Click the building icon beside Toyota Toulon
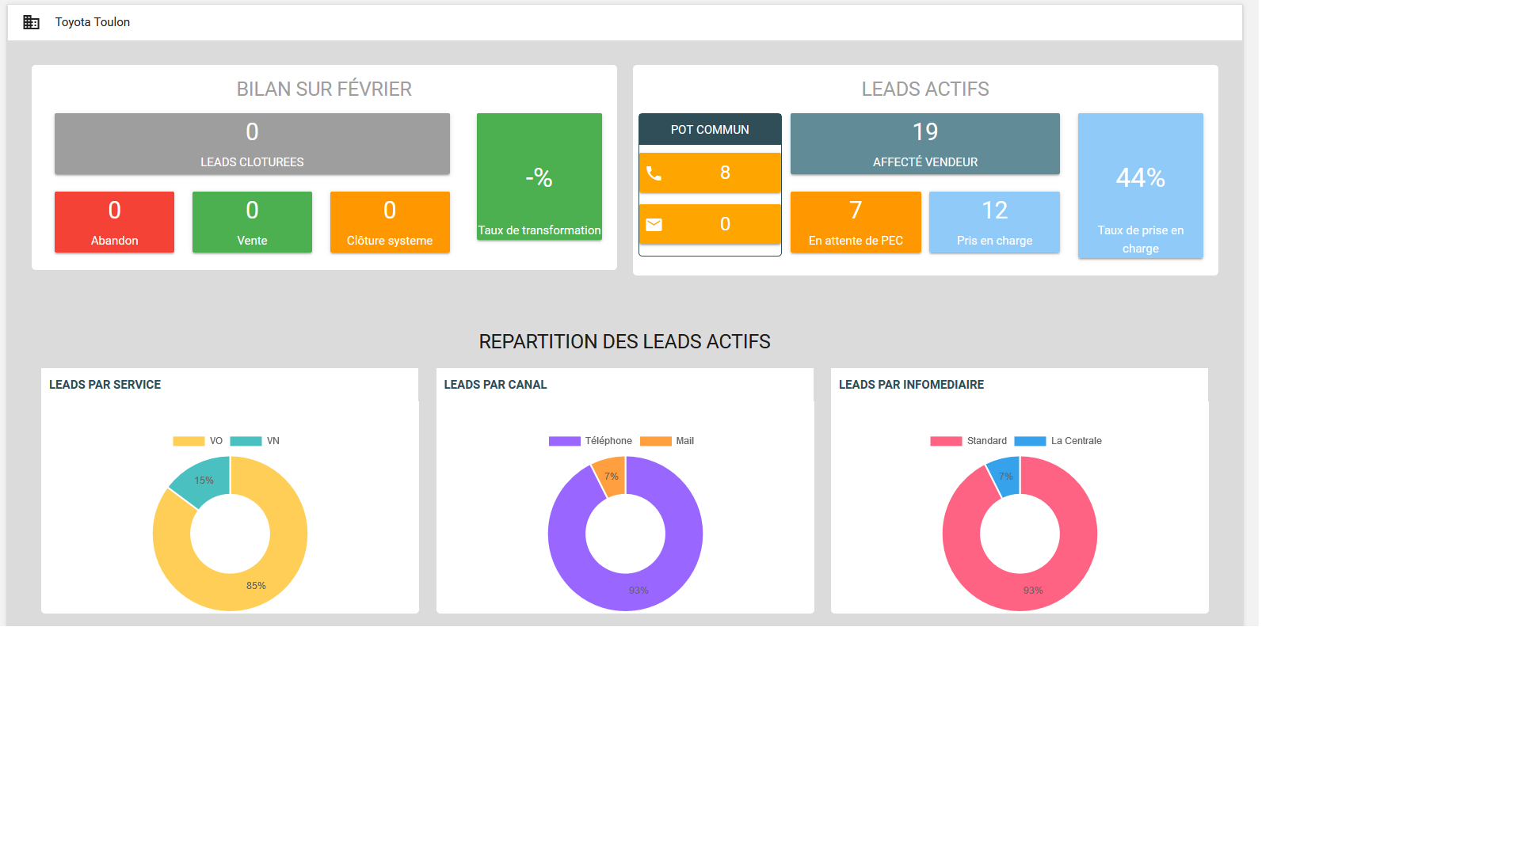The height and width of the screenshot is (855, 1521). pyautogui.click(x=31, y=22)
